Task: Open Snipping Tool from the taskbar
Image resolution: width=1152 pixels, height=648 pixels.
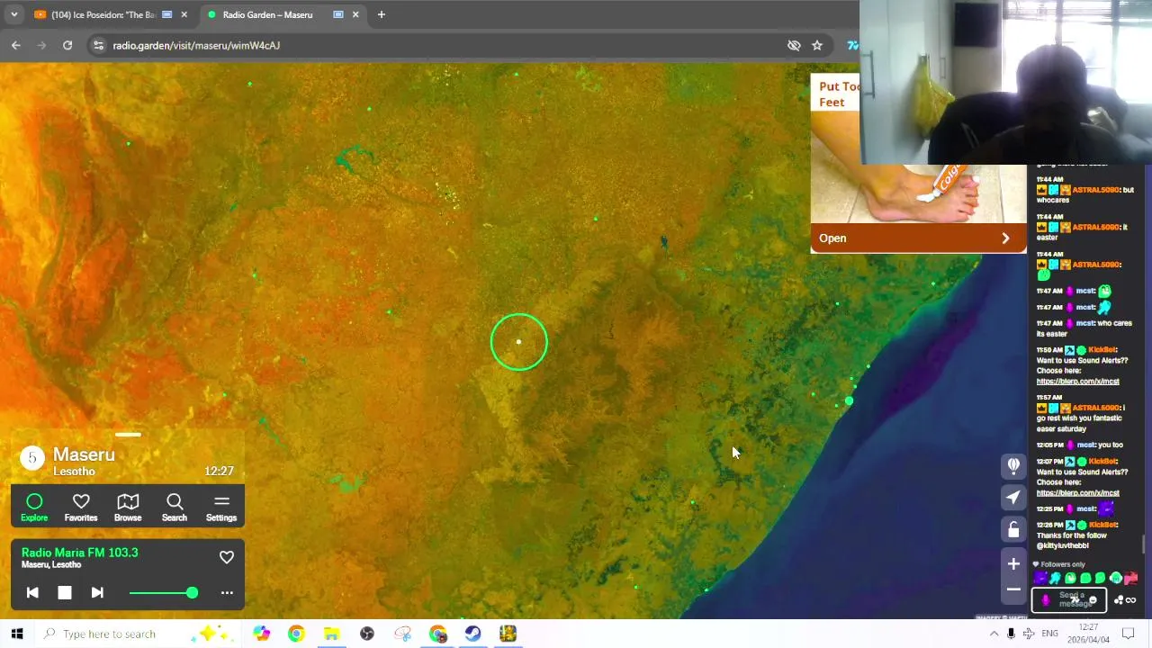Action: 402,634
